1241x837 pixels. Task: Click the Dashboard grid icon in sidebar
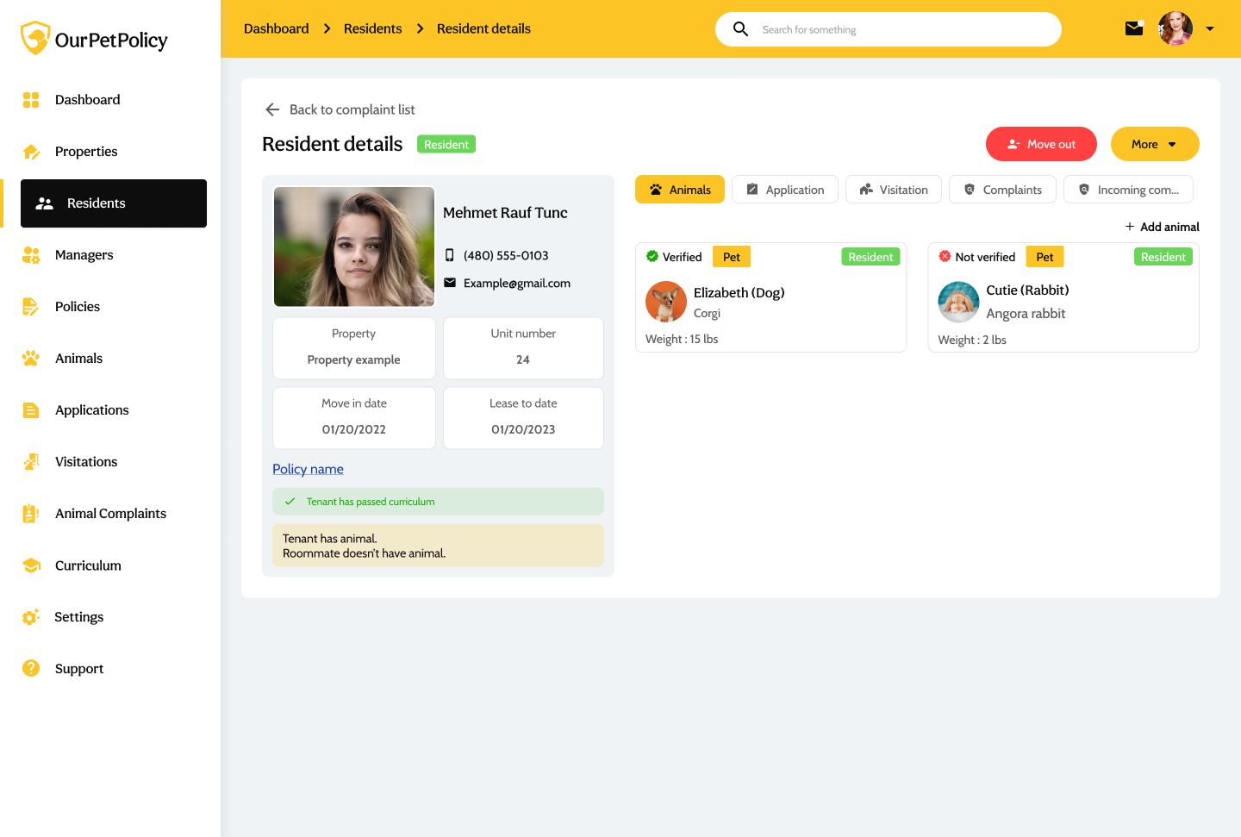(x=31, y=100)
